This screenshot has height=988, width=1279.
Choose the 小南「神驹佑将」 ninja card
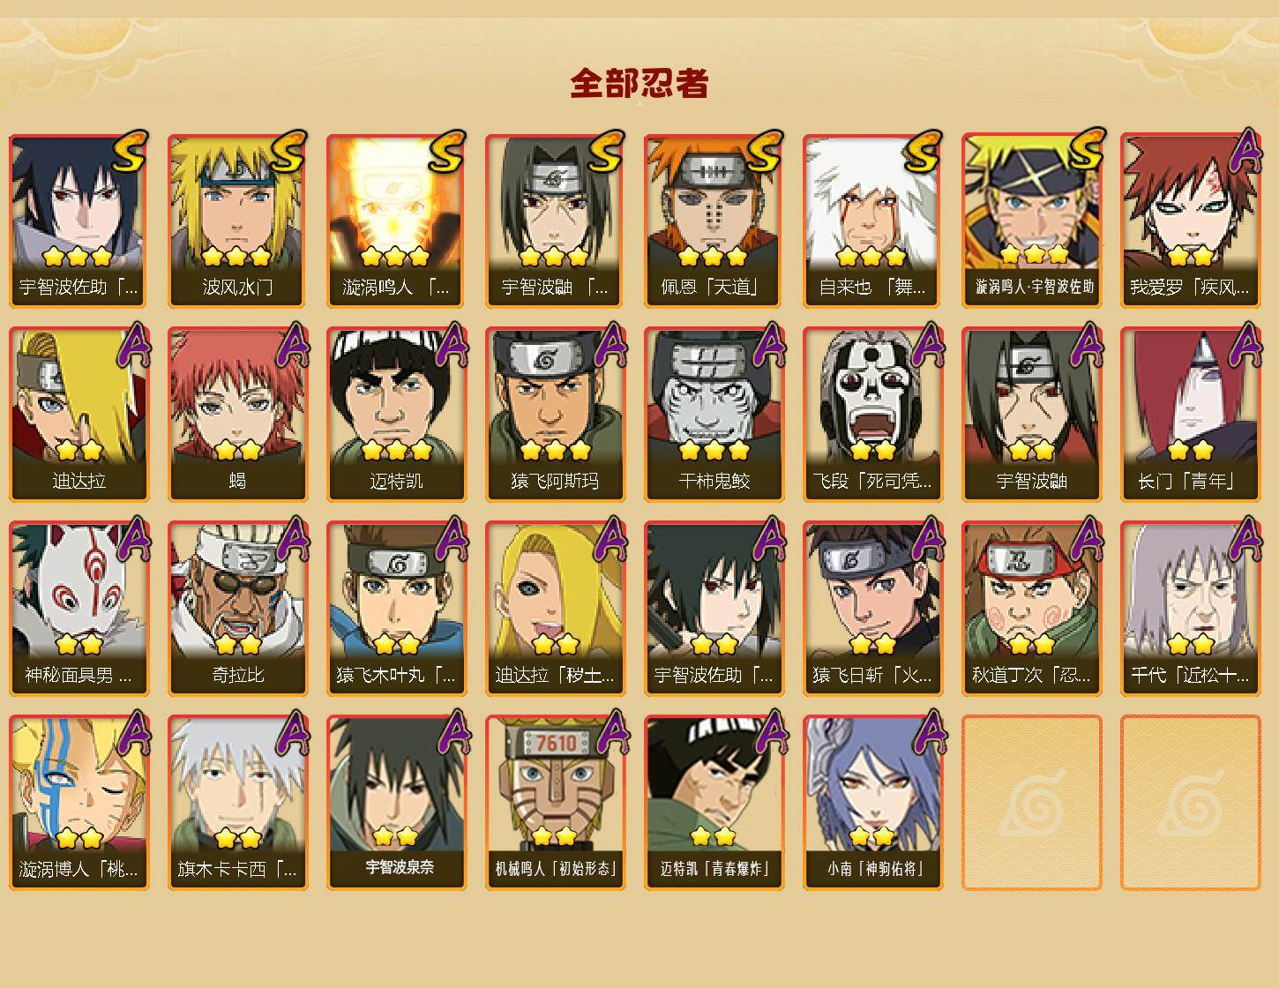coord(872,803)
